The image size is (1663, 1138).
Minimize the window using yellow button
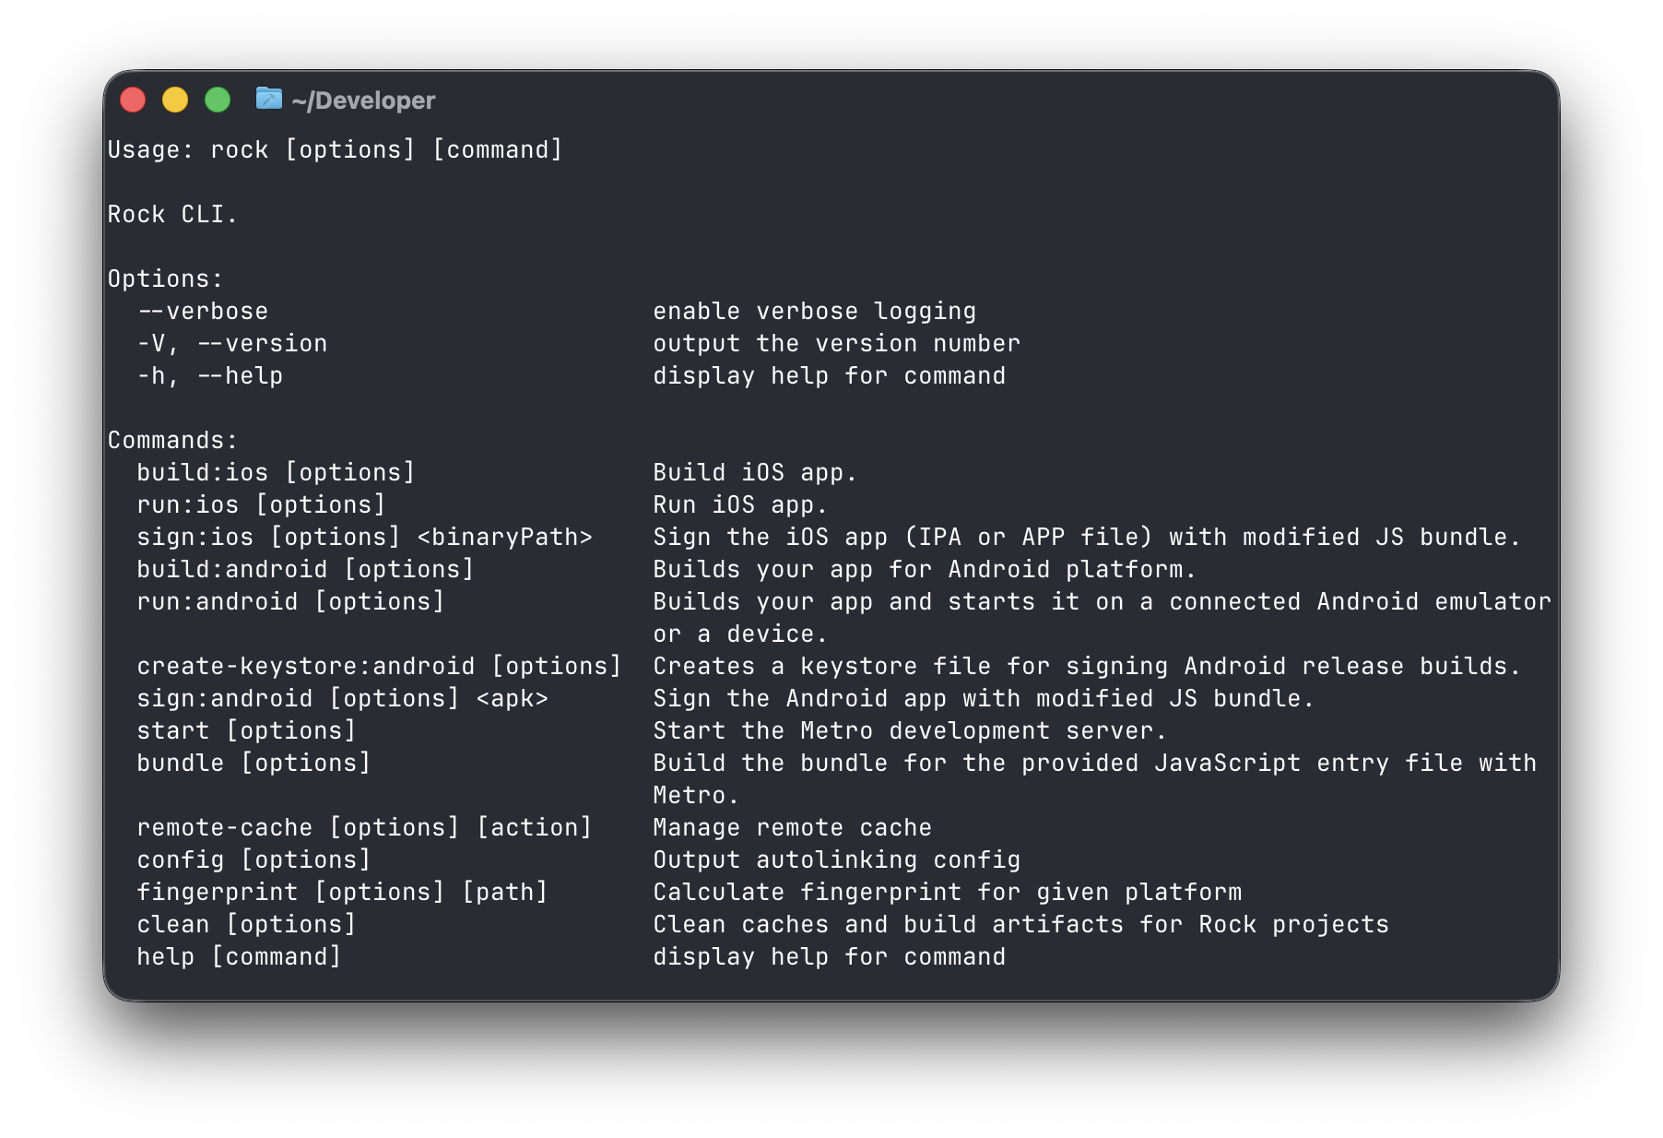175,100
